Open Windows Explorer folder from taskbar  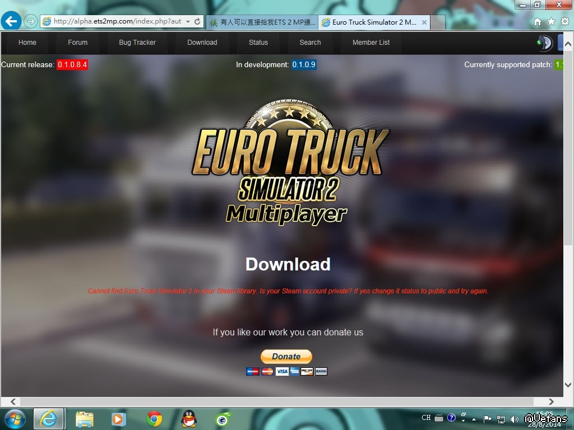coord(85,419)
